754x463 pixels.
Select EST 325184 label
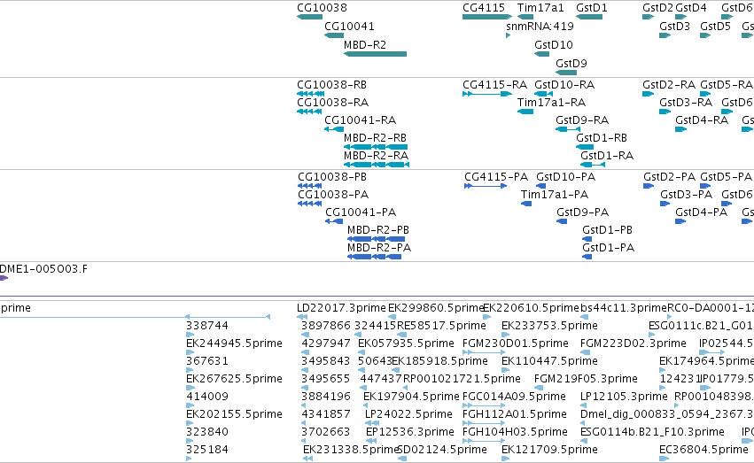click(207, 450)
